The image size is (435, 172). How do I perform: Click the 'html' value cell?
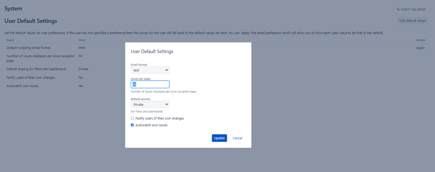(81, 48)
